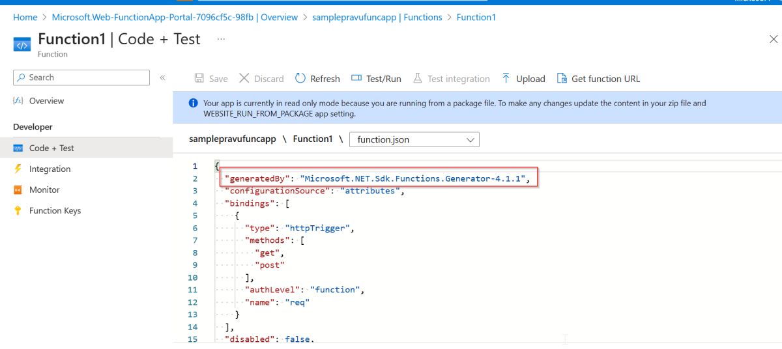782x349 pixels.
Task: Click the Save disk icon
Action: click(x=199, y=78)
